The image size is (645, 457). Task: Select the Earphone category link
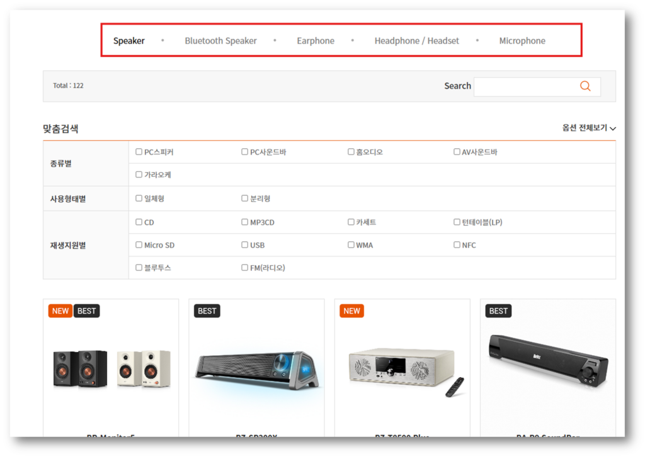[316, 41]
